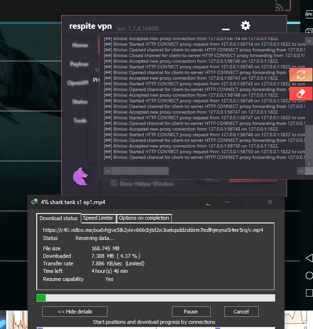Click the green download progress bar
Viewport: 313px width, 329px height.
pos(156,298)
